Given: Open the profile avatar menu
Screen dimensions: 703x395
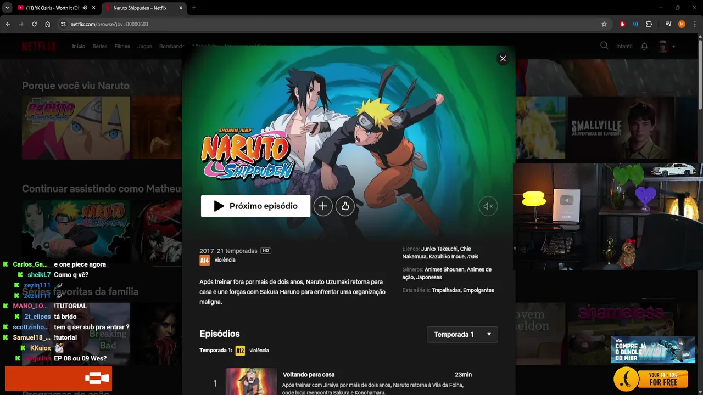Looking at the screenshot, I should [663, 46].
